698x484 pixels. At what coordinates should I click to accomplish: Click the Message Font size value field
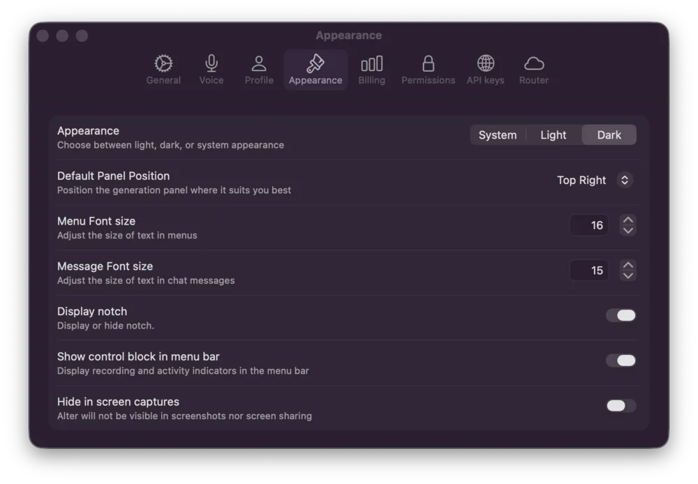click(x=589, y=270)
